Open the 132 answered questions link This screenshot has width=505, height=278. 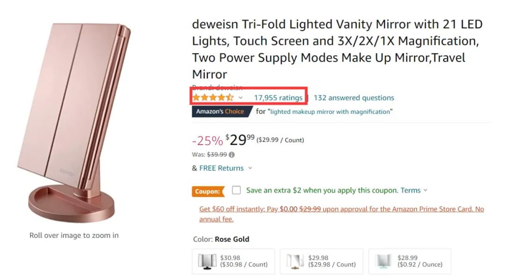tap(354, 98)
